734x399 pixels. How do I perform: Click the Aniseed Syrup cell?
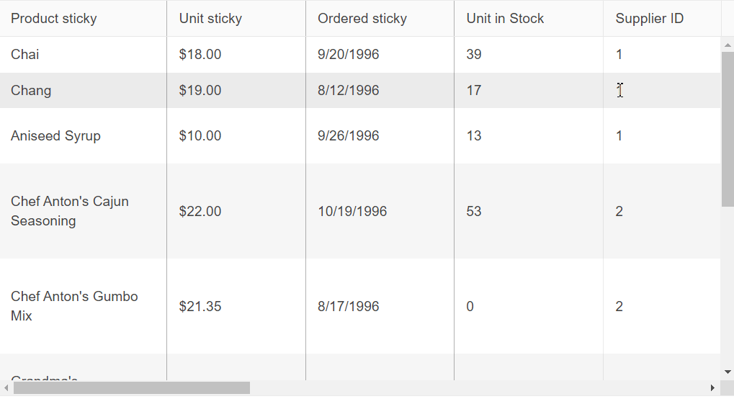[x=55, y=136]
